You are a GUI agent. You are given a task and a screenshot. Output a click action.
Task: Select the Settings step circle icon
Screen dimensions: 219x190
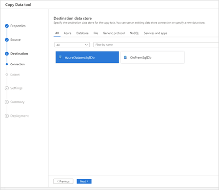pos(7,88)
